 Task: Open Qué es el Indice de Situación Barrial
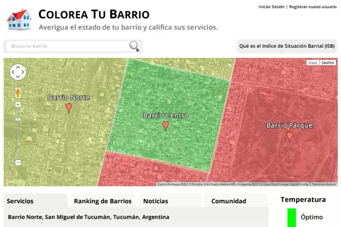287,46
